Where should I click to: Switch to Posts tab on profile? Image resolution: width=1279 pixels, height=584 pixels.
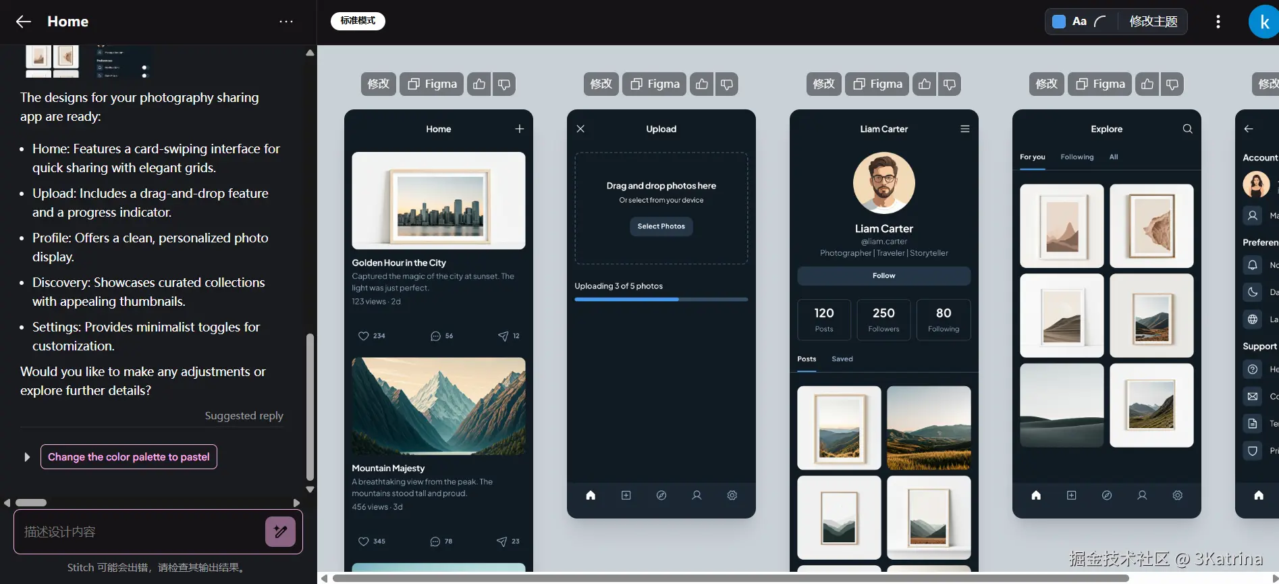pos(807,359)
